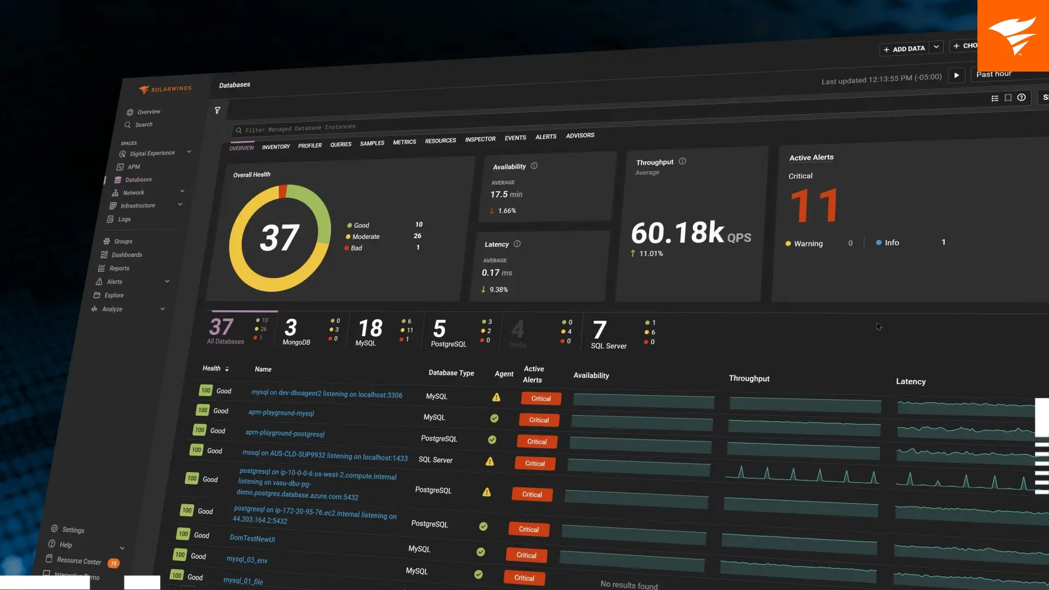Open the Resources tab
The width and height of the screenshot is (1049, 590).
[x=440, y=141]
